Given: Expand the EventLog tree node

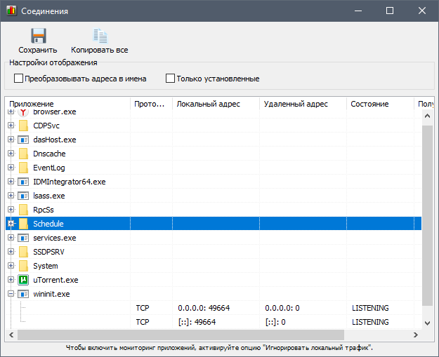Looking at the screenshot, I should (11, 167).
